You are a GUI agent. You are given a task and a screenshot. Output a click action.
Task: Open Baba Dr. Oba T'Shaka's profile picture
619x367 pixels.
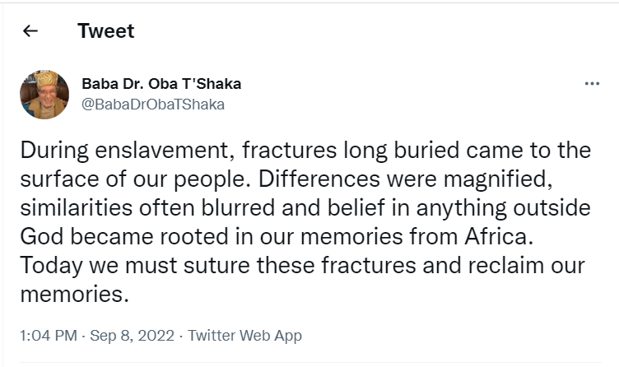44,94
